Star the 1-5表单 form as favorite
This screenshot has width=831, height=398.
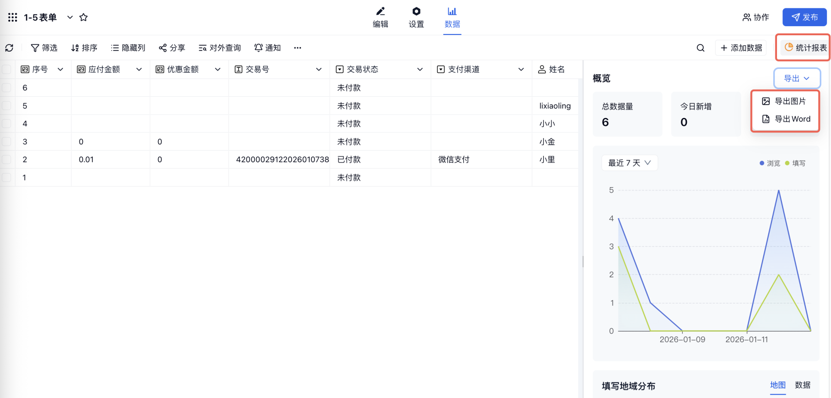coord(84,17)
